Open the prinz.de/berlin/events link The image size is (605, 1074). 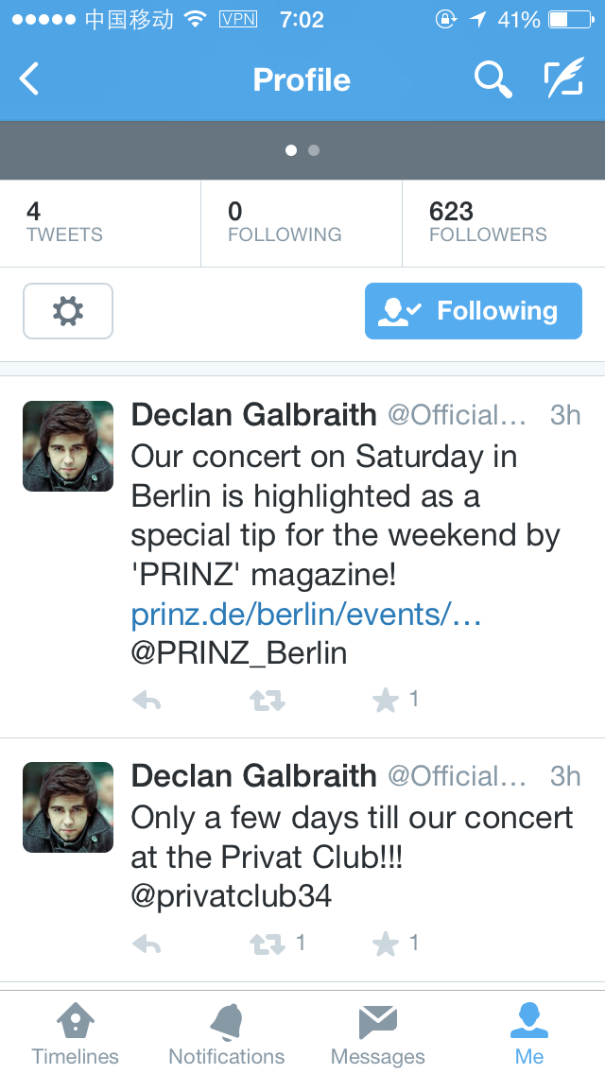(x=306, y=615)
